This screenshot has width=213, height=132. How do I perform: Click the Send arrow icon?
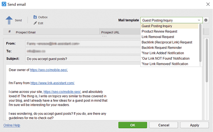9,20
